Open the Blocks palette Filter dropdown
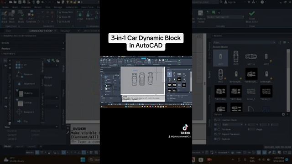 244,42
